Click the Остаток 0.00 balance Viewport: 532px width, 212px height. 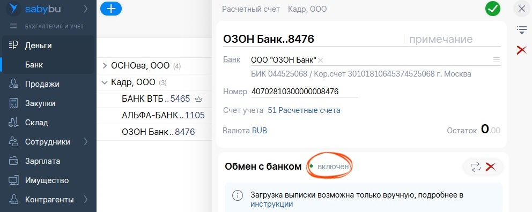tap(491, 130)
